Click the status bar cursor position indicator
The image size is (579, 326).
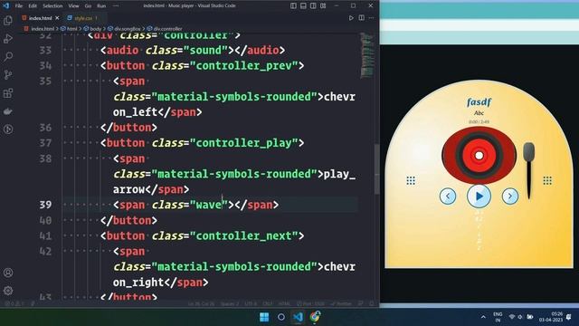click(201, 304)
